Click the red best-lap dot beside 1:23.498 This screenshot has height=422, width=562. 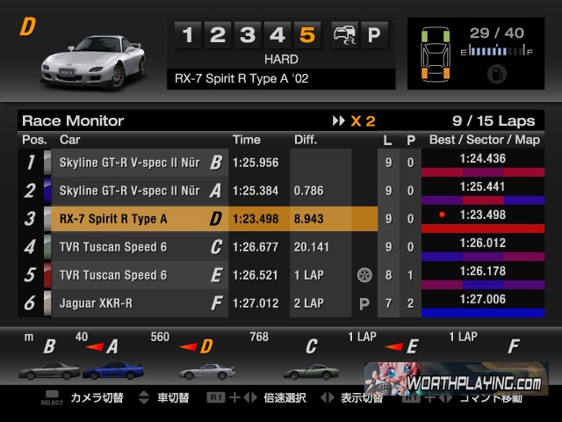[x=443, y=214]
